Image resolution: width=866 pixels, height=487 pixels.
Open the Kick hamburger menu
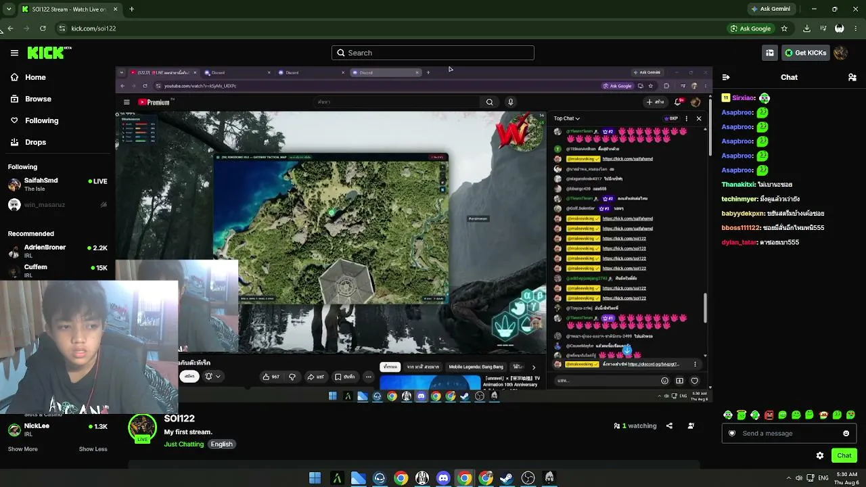coord(14,53)
